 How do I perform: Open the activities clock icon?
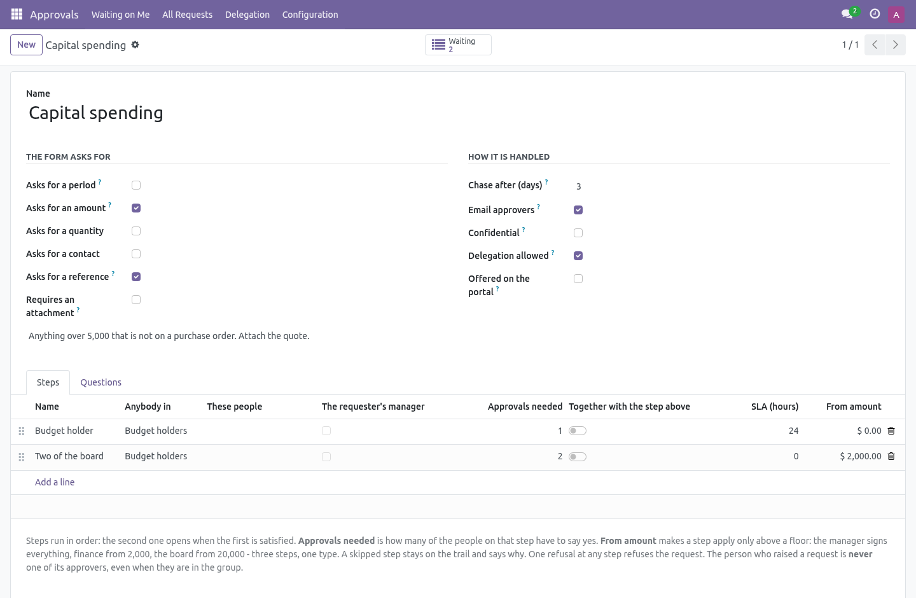[x=875, y=14]
